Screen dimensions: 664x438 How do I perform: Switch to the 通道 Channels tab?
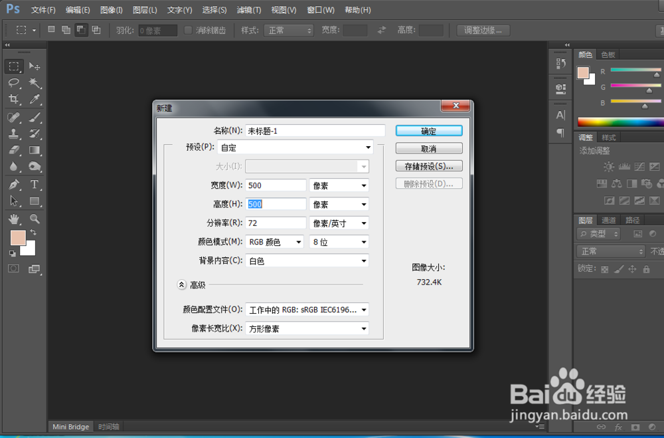[x=608, y=219]
